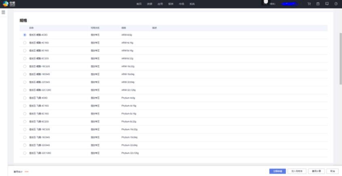Click the blue 立即申请 button

278,171
